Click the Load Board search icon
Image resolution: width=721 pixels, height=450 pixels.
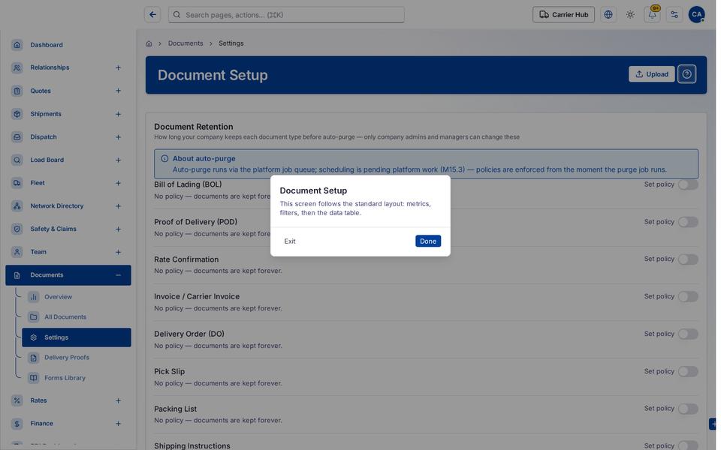[x=17, y=160]
